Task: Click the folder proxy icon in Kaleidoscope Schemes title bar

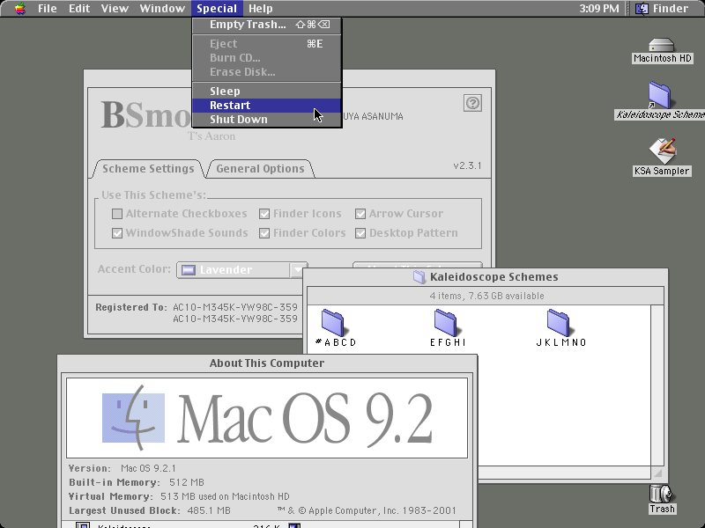Action: tap(419, 277)
